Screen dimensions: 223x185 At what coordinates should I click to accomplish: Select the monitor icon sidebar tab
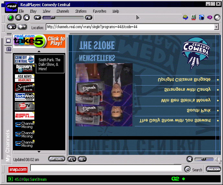(x=8, y=41)
